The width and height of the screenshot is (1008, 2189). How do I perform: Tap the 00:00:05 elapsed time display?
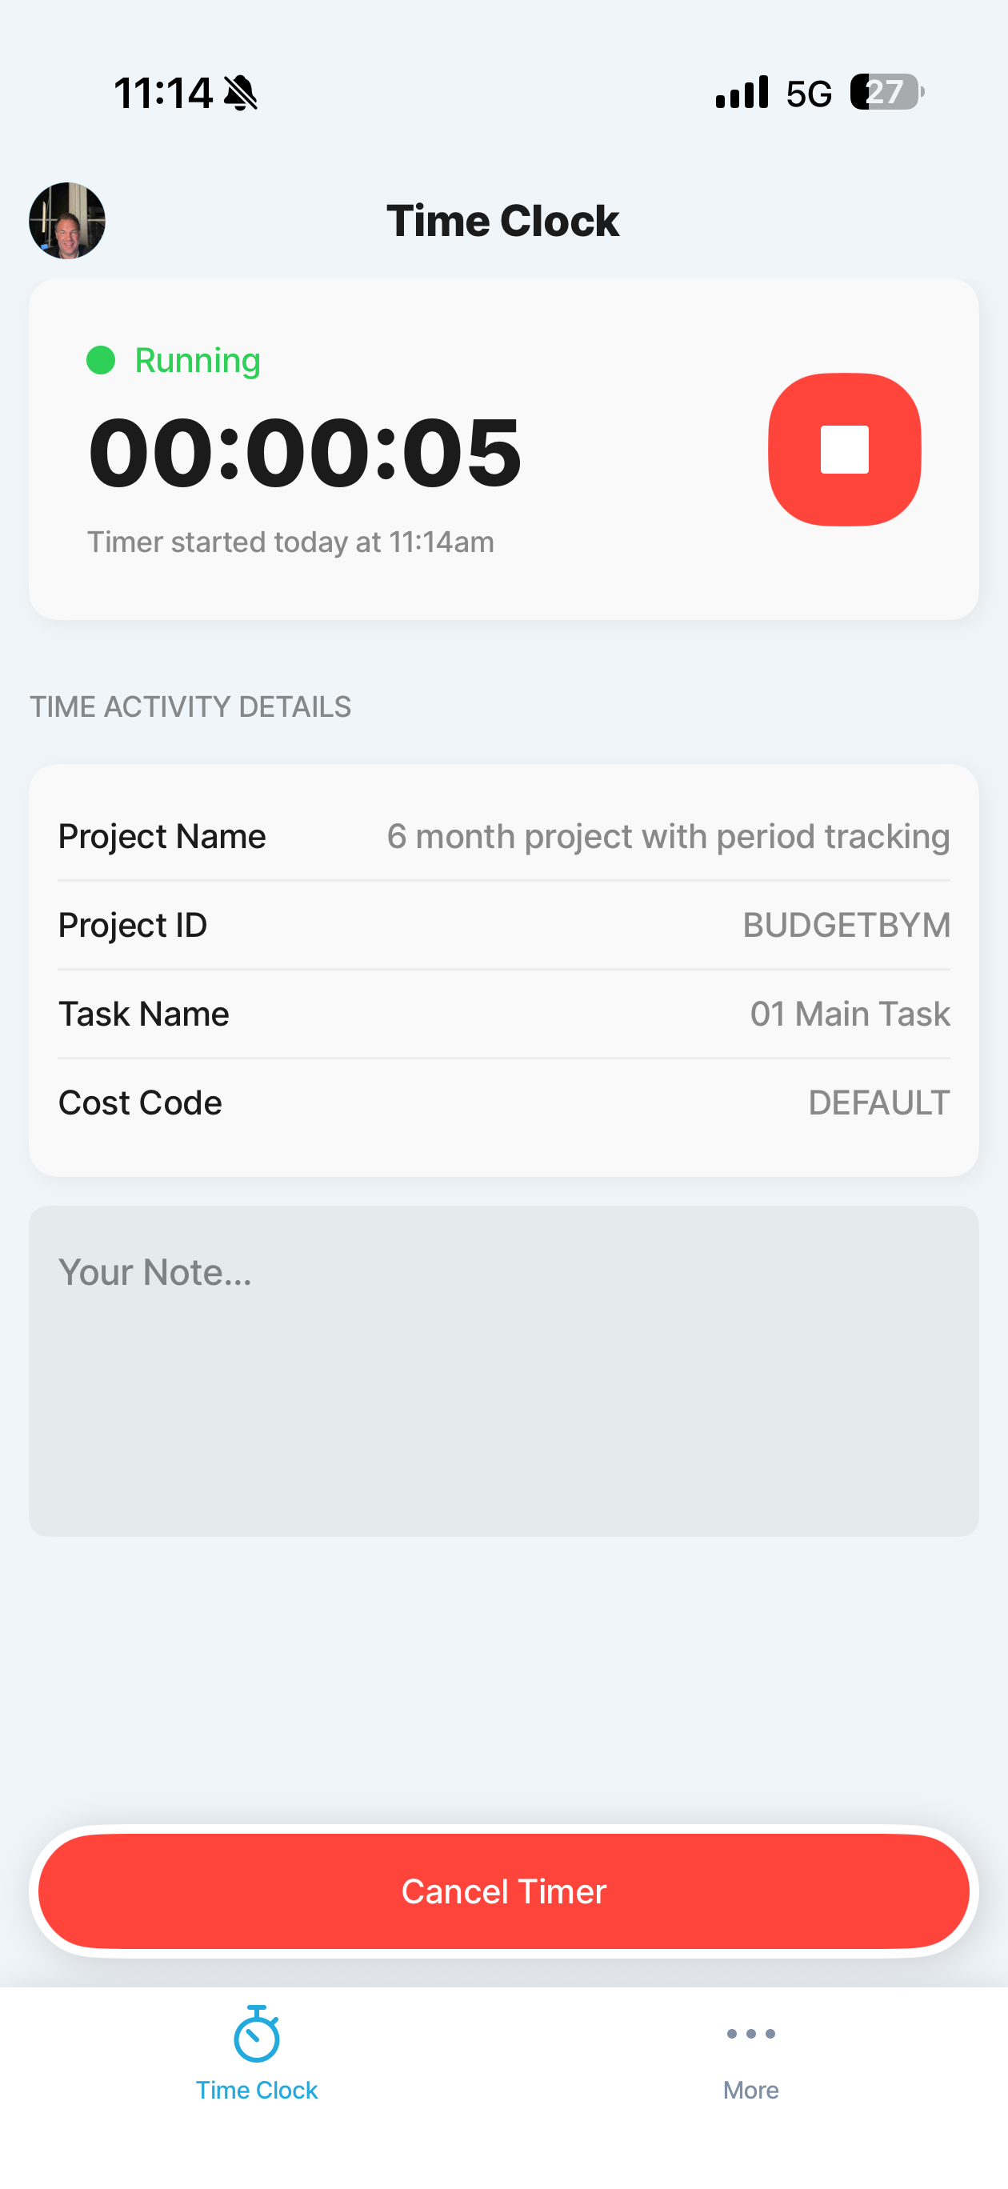[304, 451]
